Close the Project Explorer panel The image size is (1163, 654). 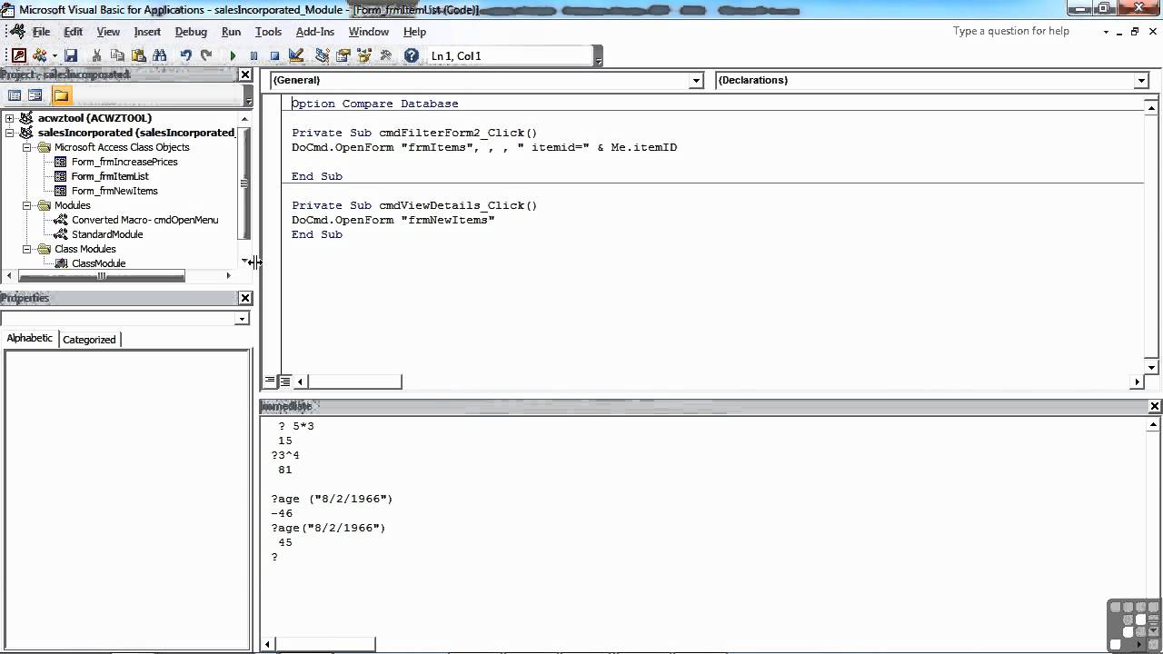click(244, 74)
